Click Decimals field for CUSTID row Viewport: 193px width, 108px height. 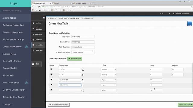pos(177,70)
